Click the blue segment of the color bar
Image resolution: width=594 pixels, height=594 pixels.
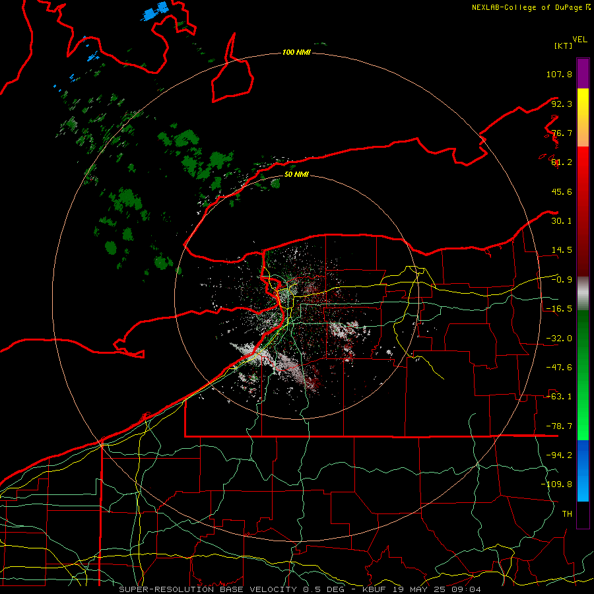click(583, 471)
